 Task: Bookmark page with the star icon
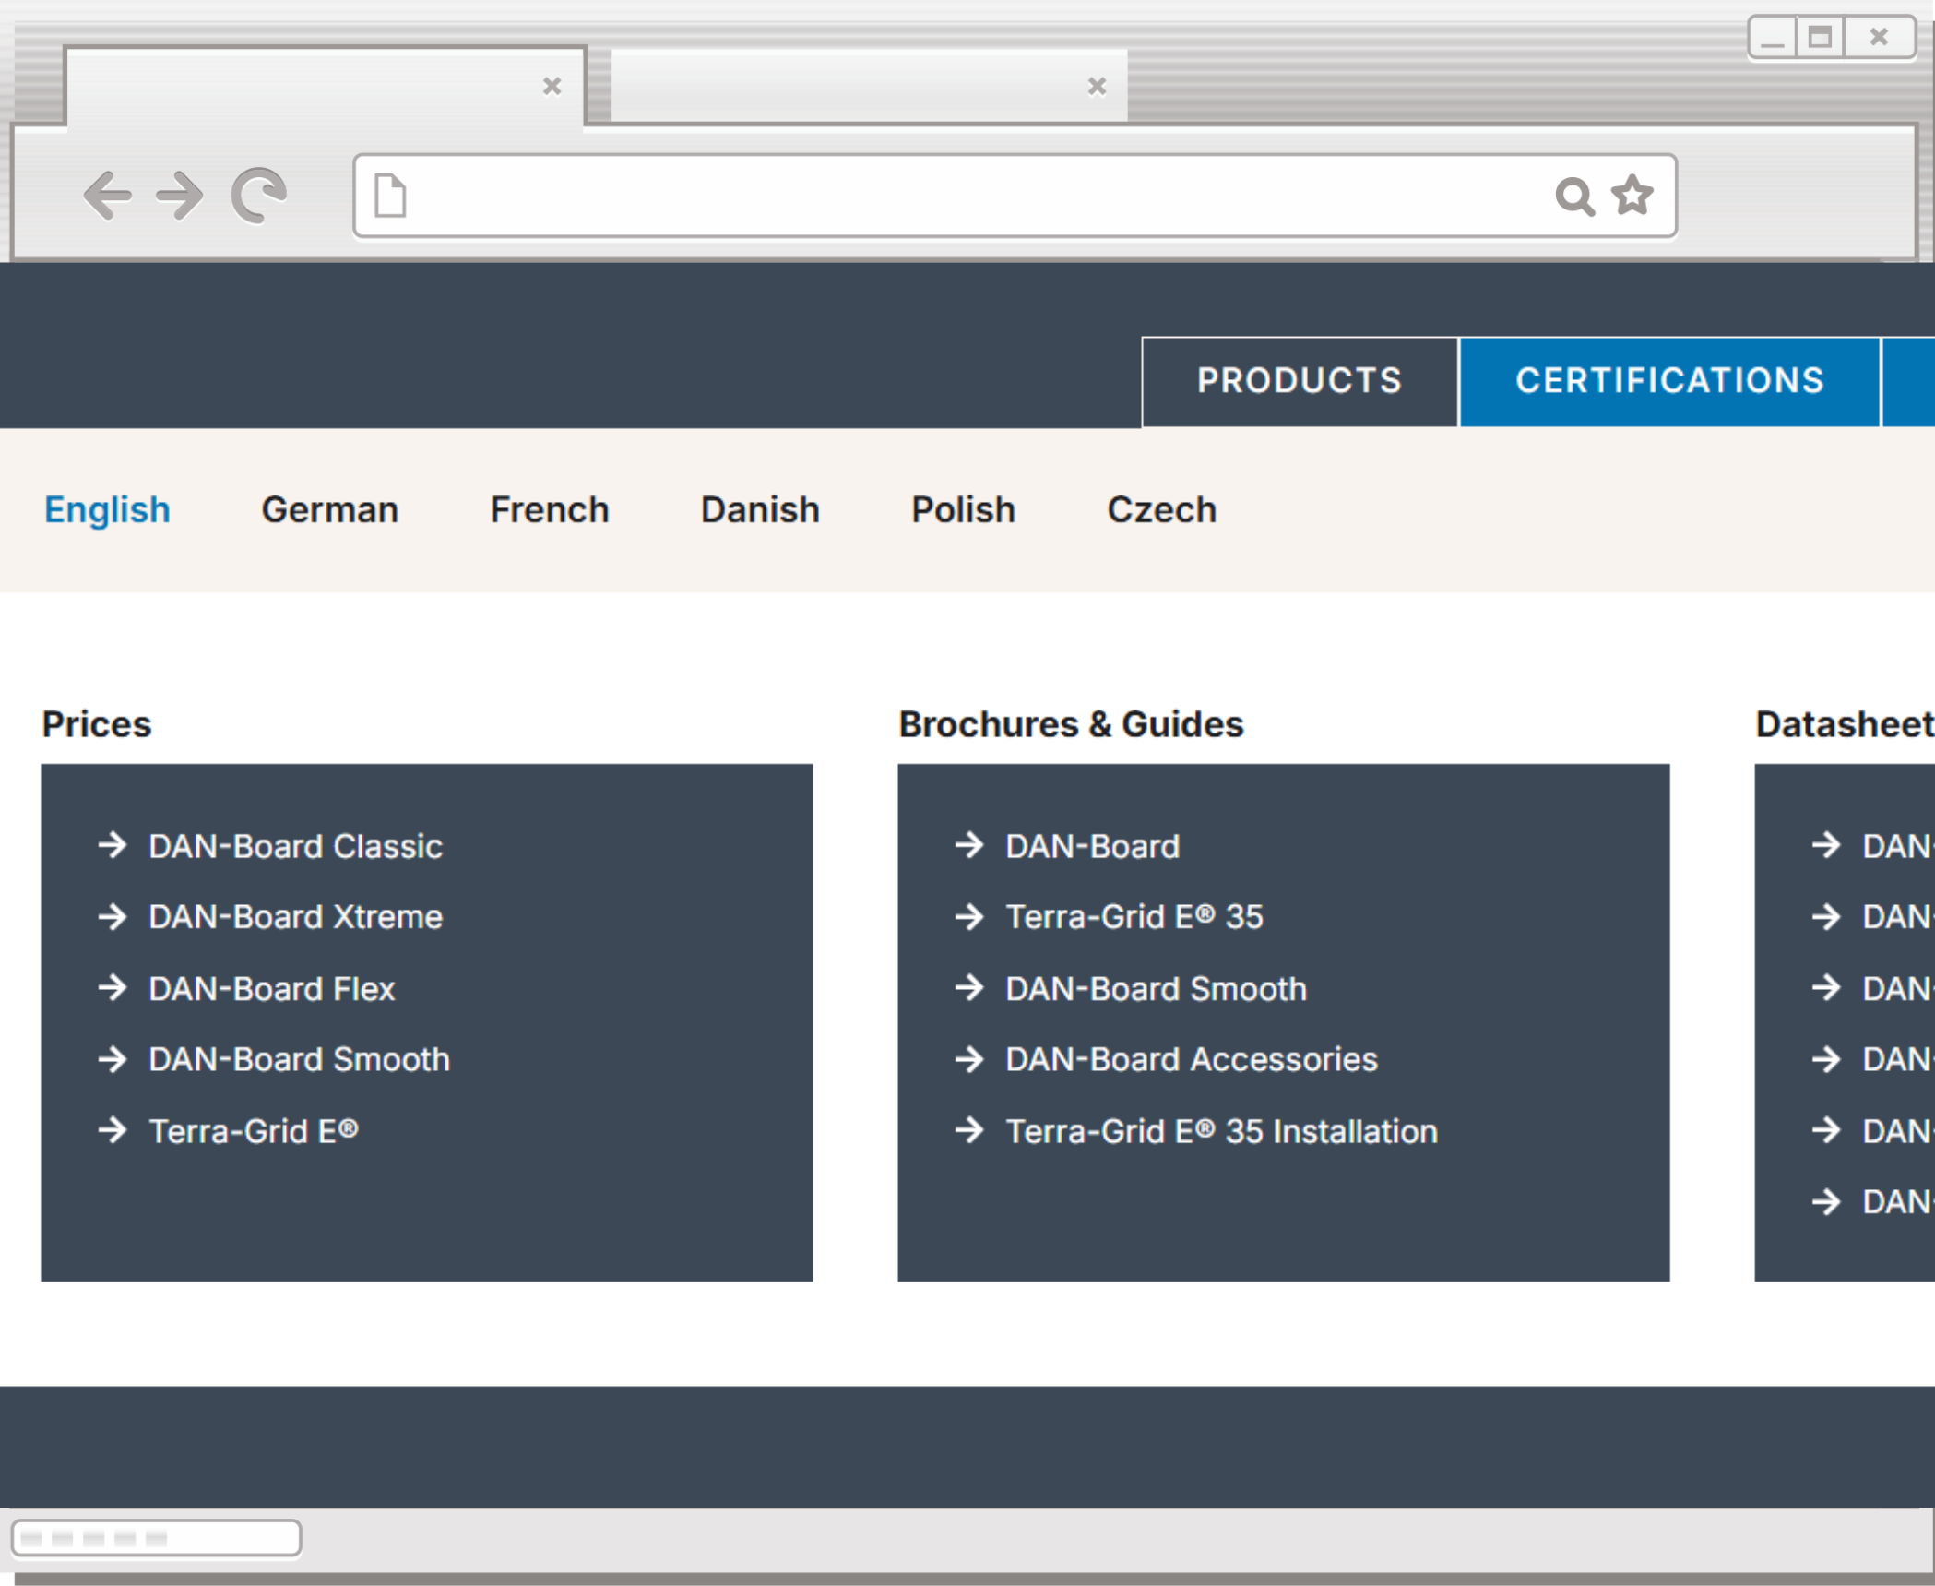pos(1632,195)
